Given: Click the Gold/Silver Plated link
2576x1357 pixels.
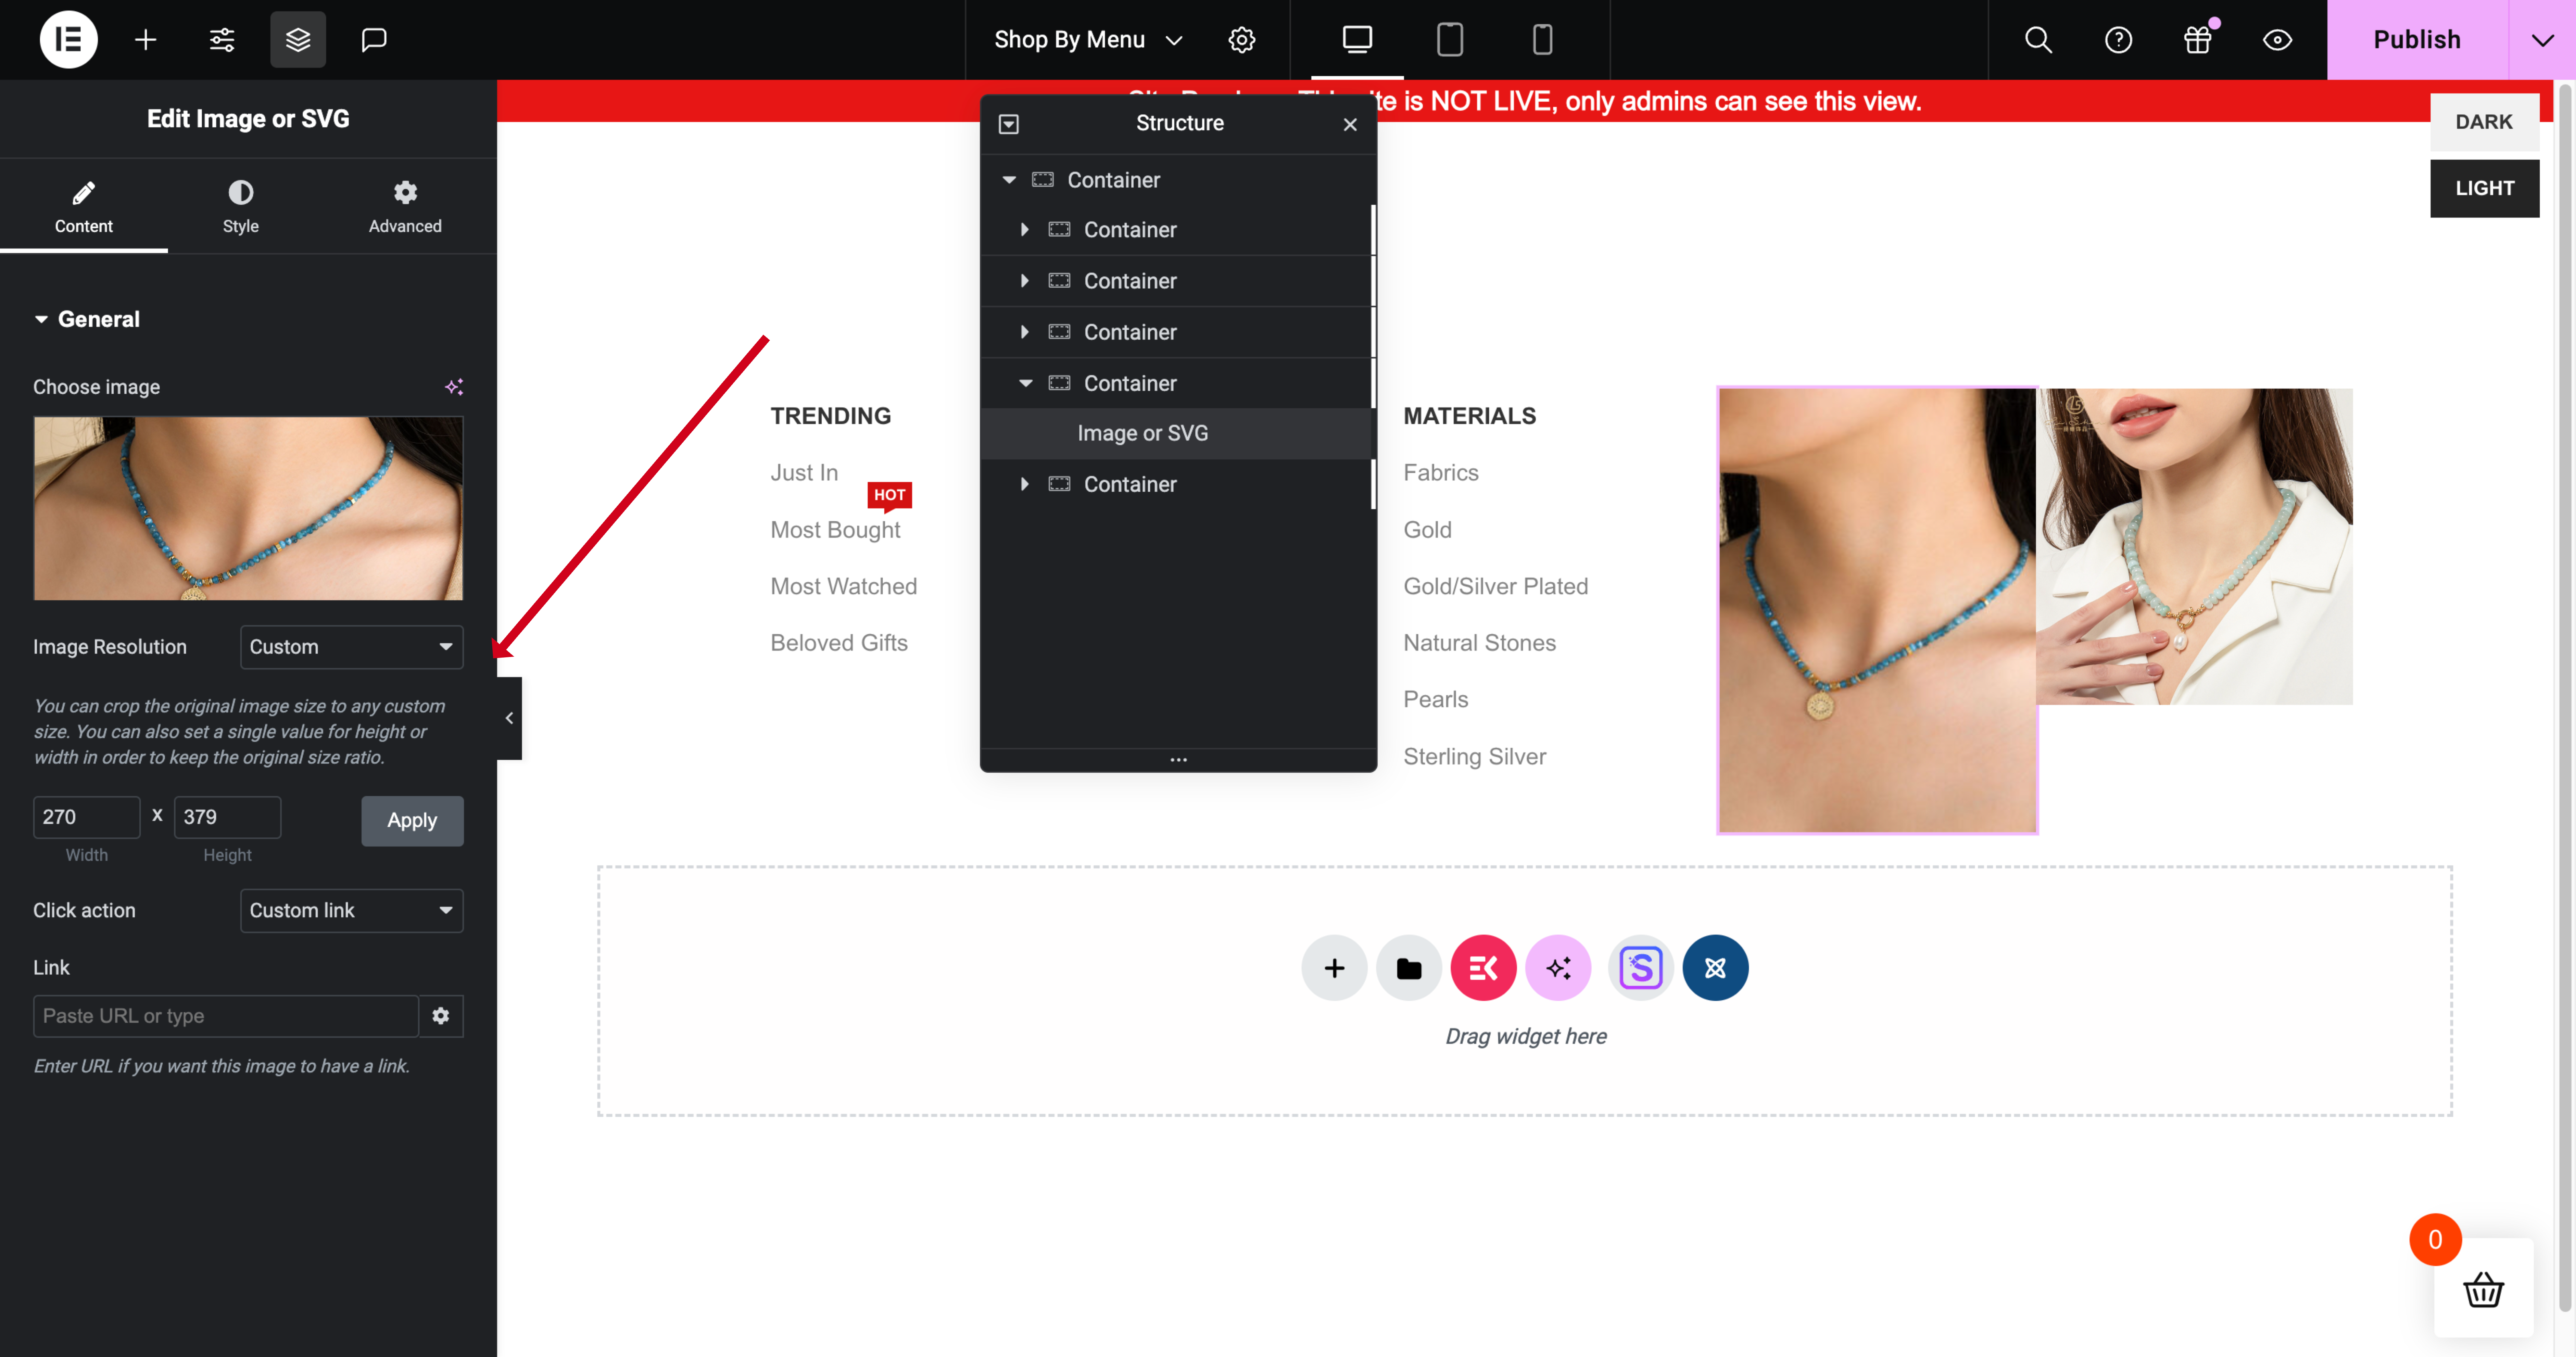Looking at the screenshot, I should 1496,586.
